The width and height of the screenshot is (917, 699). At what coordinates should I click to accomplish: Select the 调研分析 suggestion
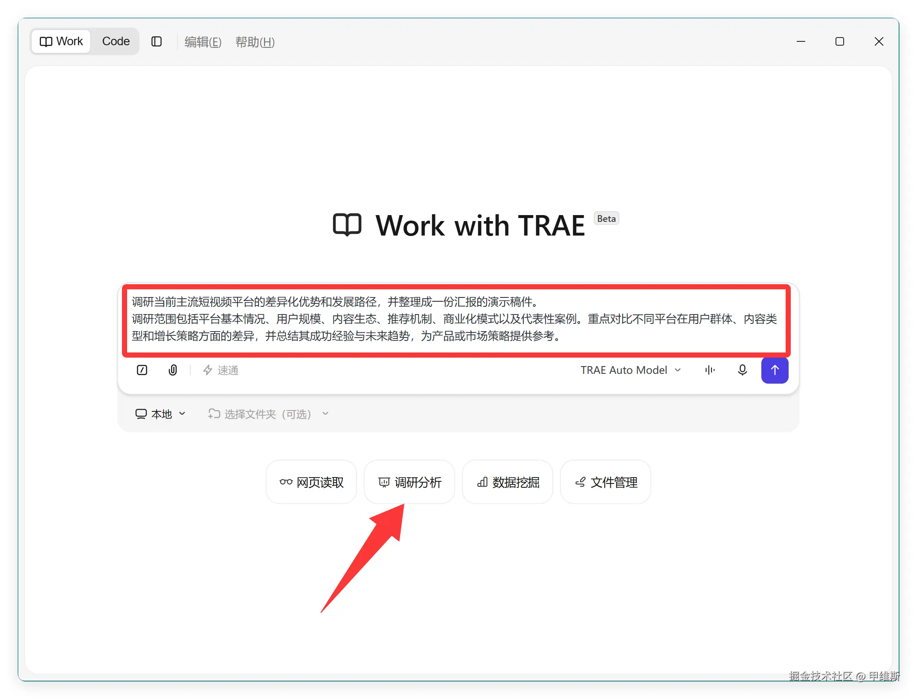[x=409, y=482]
